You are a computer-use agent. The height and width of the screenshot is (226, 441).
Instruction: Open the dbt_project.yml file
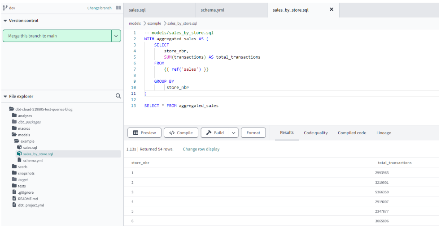pyautogui.click(x=31, y=205)
